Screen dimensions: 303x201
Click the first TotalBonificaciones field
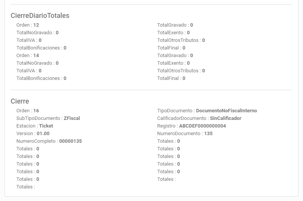(42, 48)
